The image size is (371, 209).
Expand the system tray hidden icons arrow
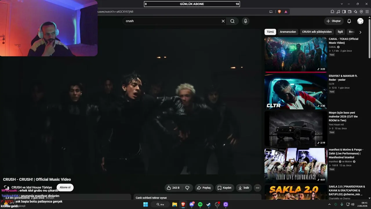(x=329, y=204)
